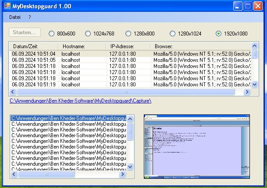Click the capture file list's scroll-right arrow
This screenshot has width=267, height=188.
pyautogui.click(x=122, y=174)
